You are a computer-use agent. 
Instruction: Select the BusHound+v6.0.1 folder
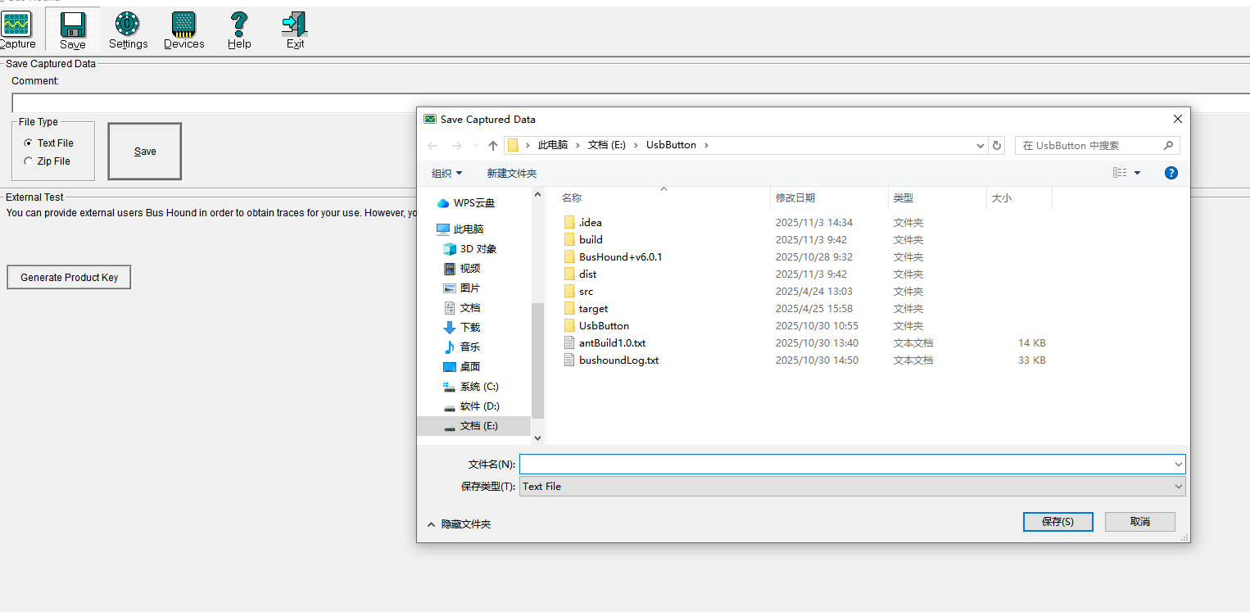click(x=620, y=257)
